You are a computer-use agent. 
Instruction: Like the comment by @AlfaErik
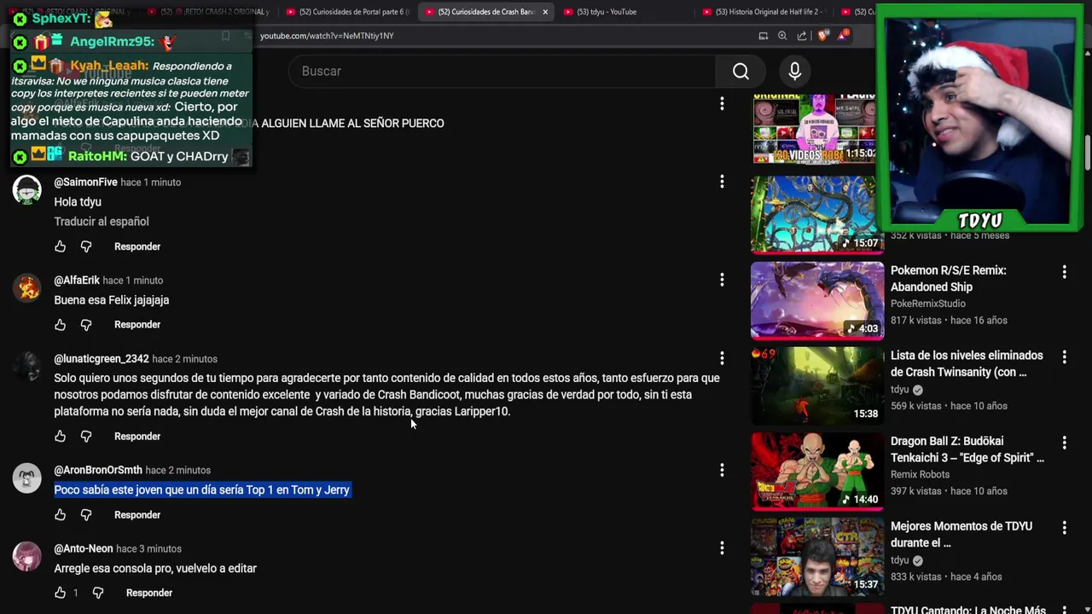[60, 325]
